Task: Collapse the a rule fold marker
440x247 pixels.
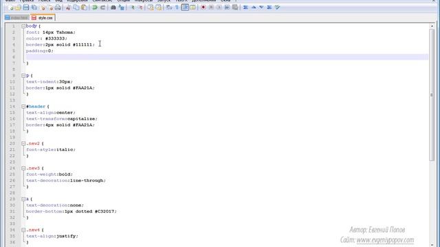Action: (x=23, y=199)
